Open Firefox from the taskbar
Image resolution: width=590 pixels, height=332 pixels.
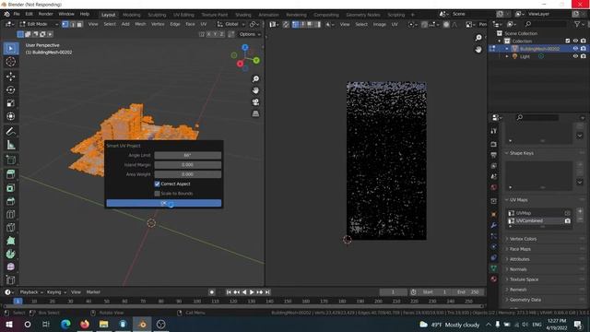click(85, 324)
